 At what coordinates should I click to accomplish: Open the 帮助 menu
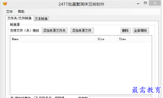pyautogui.click(x=21, y=11)
